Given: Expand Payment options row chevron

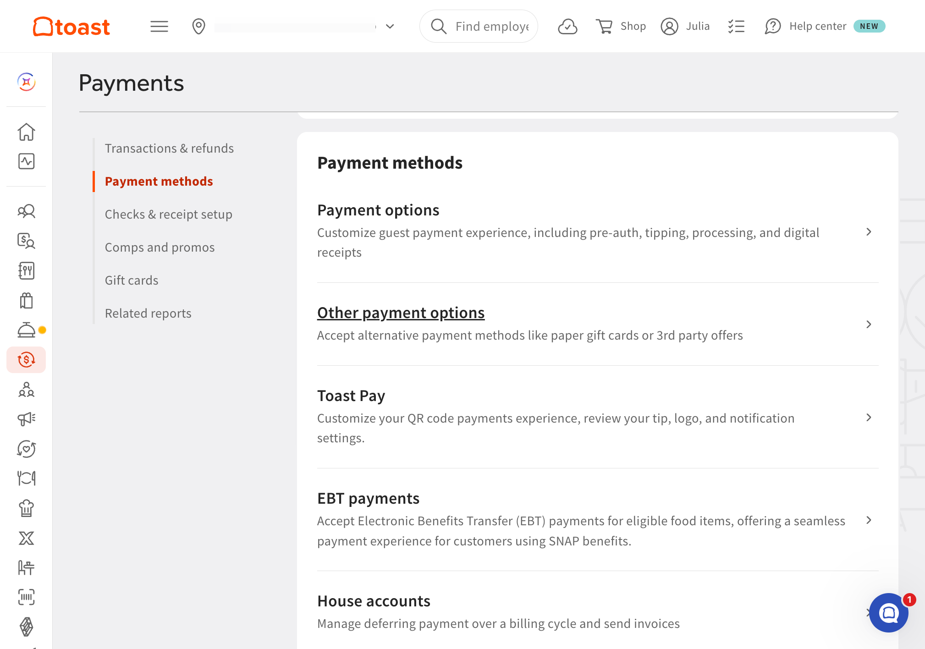Looking at the screenshot, I should pos(869,232).
